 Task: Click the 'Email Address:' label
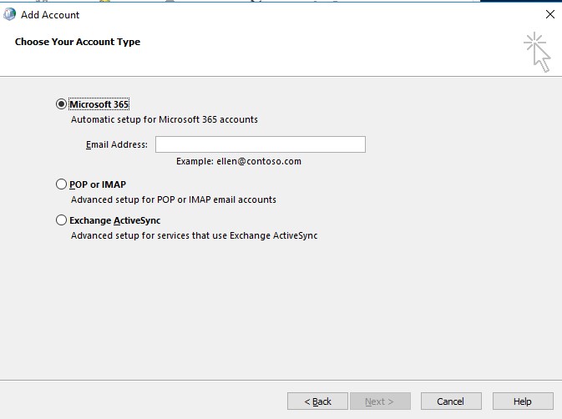coord(117,144)
